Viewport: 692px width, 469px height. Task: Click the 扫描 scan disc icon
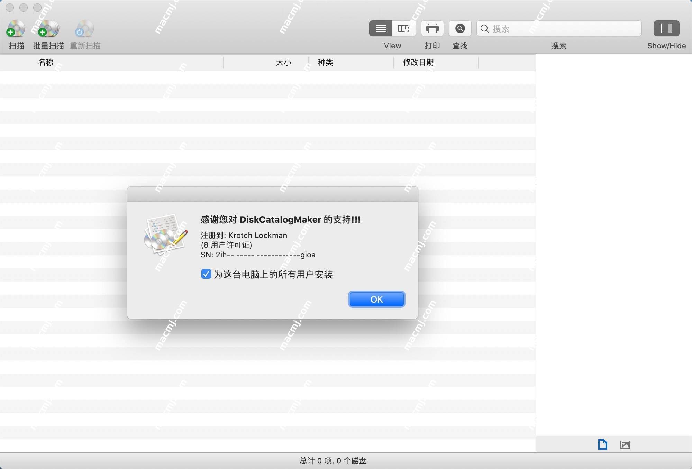[x=16, y=29]
